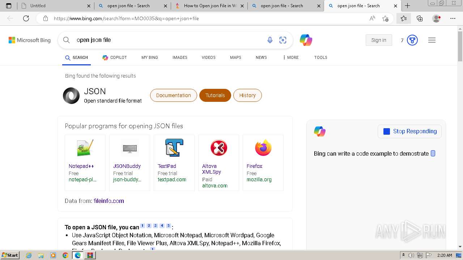The height and width of the screenshot is (260, 463).
Task: Click the Microsoft Bing logo
Action: click(x=30, y=40)
